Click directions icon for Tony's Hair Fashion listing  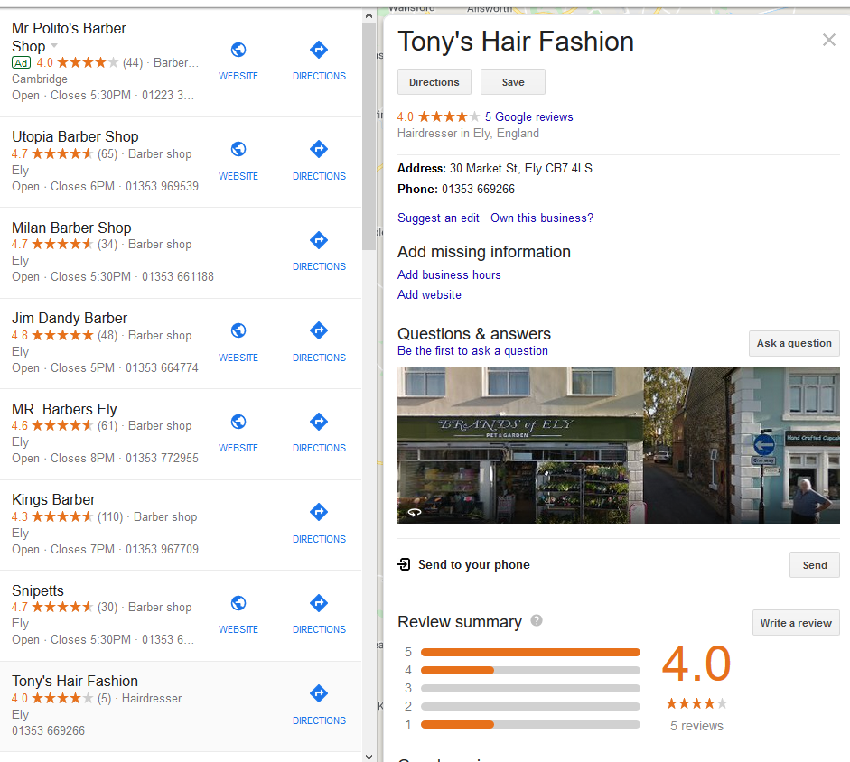[318, 694]
